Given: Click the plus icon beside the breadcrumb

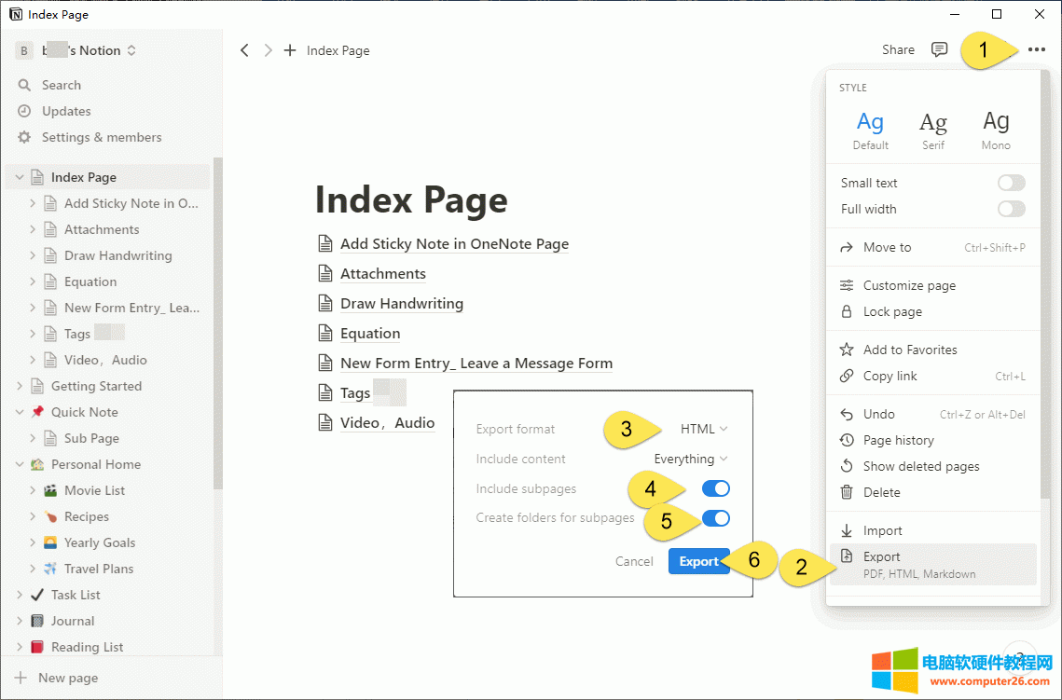Looking at the screenshot, I should pyautogui.click(x=290, y=50).
